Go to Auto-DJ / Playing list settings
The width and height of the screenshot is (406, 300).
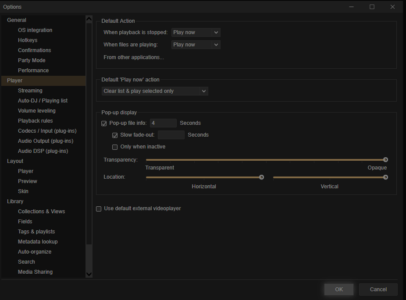[x=43, y=101]
